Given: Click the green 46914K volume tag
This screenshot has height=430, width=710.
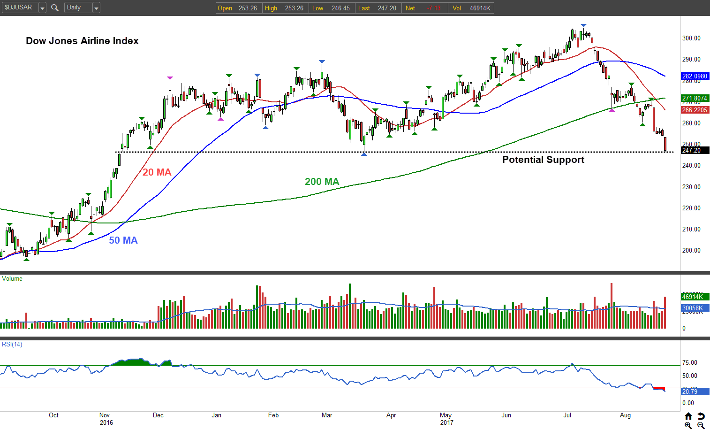Looking at the screenshot, I should (695, 297).
